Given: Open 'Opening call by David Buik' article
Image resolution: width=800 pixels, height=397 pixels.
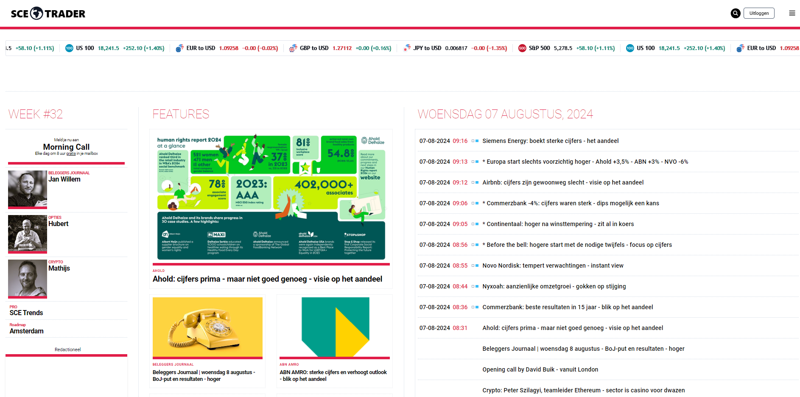Looking at the screenshot, I should click(x=540, y=369).
